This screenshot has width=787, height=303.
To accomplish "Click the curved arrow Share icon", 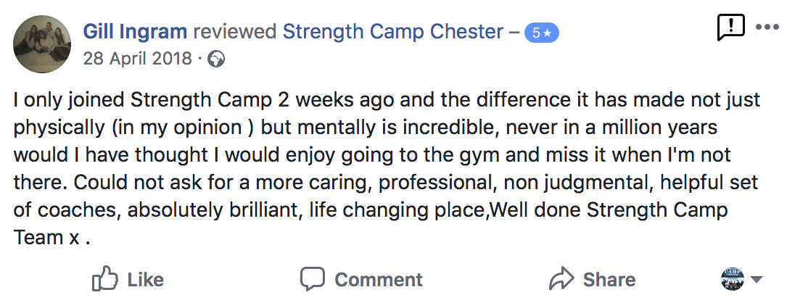I will click(561, 279).
